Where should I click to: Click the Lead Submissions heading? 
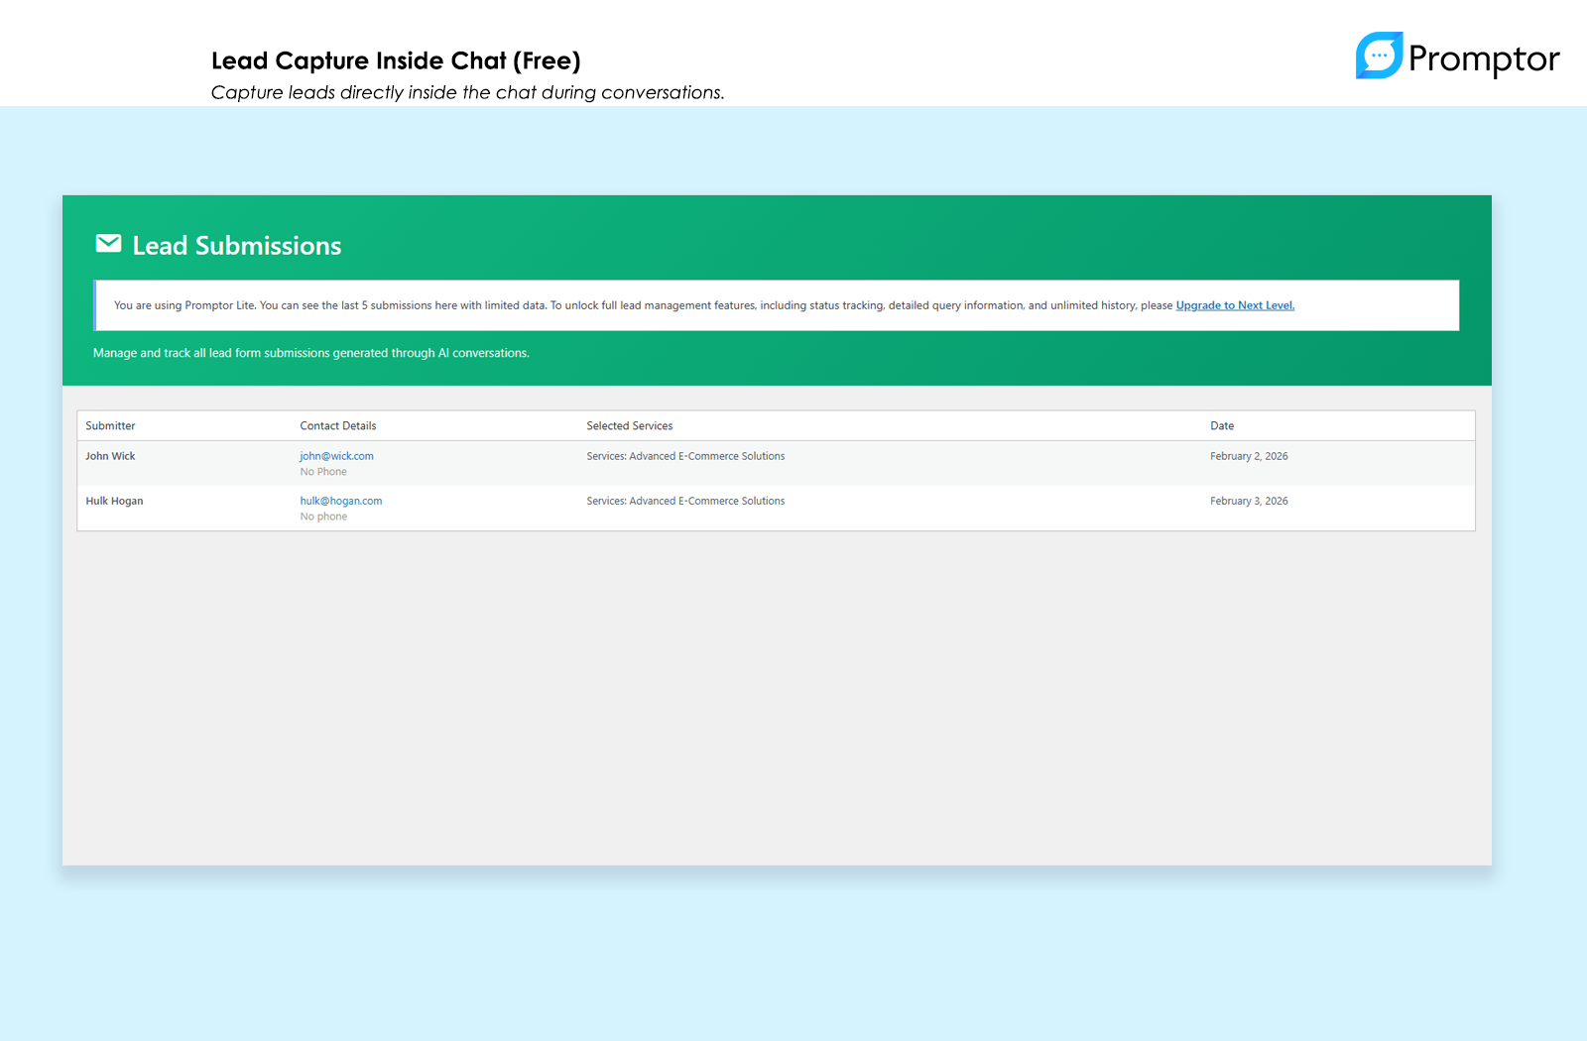point(237,246)
